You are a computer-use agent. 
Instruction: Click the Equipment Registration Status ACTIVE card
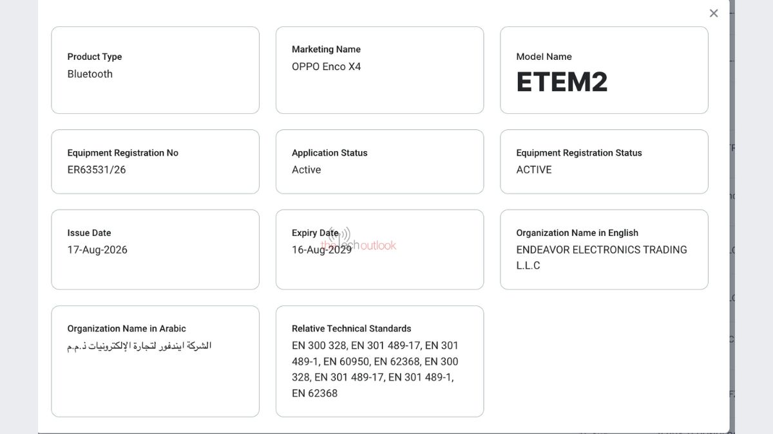[x=604, y=161]
